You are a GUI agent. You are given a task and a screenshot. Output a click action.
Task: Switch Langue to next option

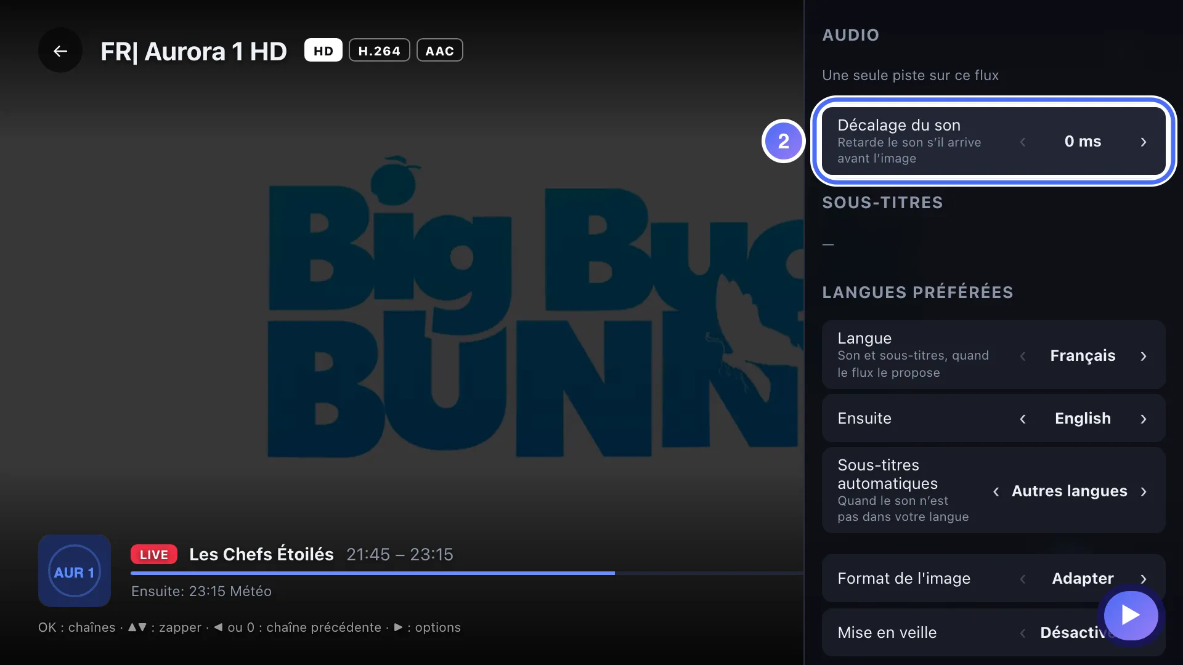pyautogui.click(x=1144, y=357)
